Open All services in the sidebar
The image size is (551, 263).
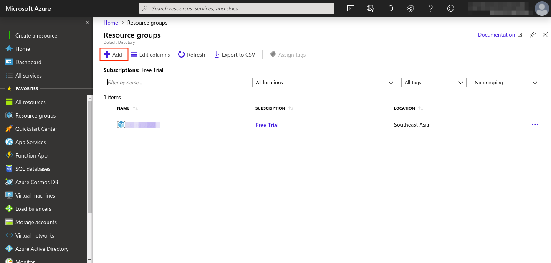(28, 75)
